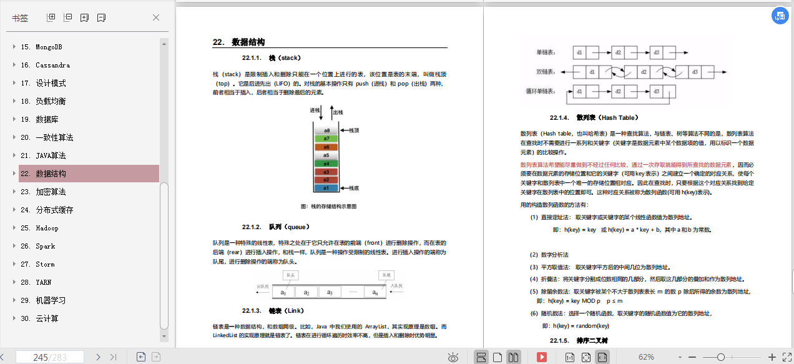Set zoom to actual size 1:1
The height and width of the screenshot is (364, 794).
click(570, 357)
